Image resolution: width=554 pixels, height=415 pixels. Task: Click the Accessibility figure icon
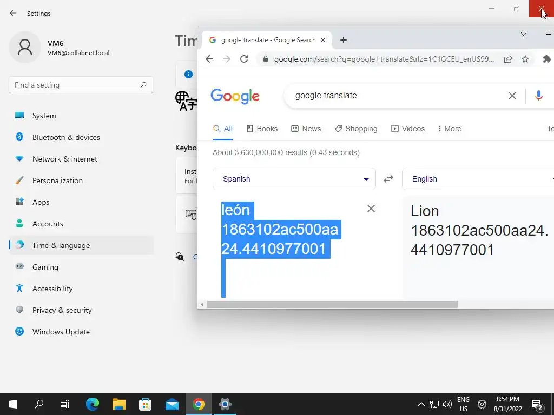19,289
